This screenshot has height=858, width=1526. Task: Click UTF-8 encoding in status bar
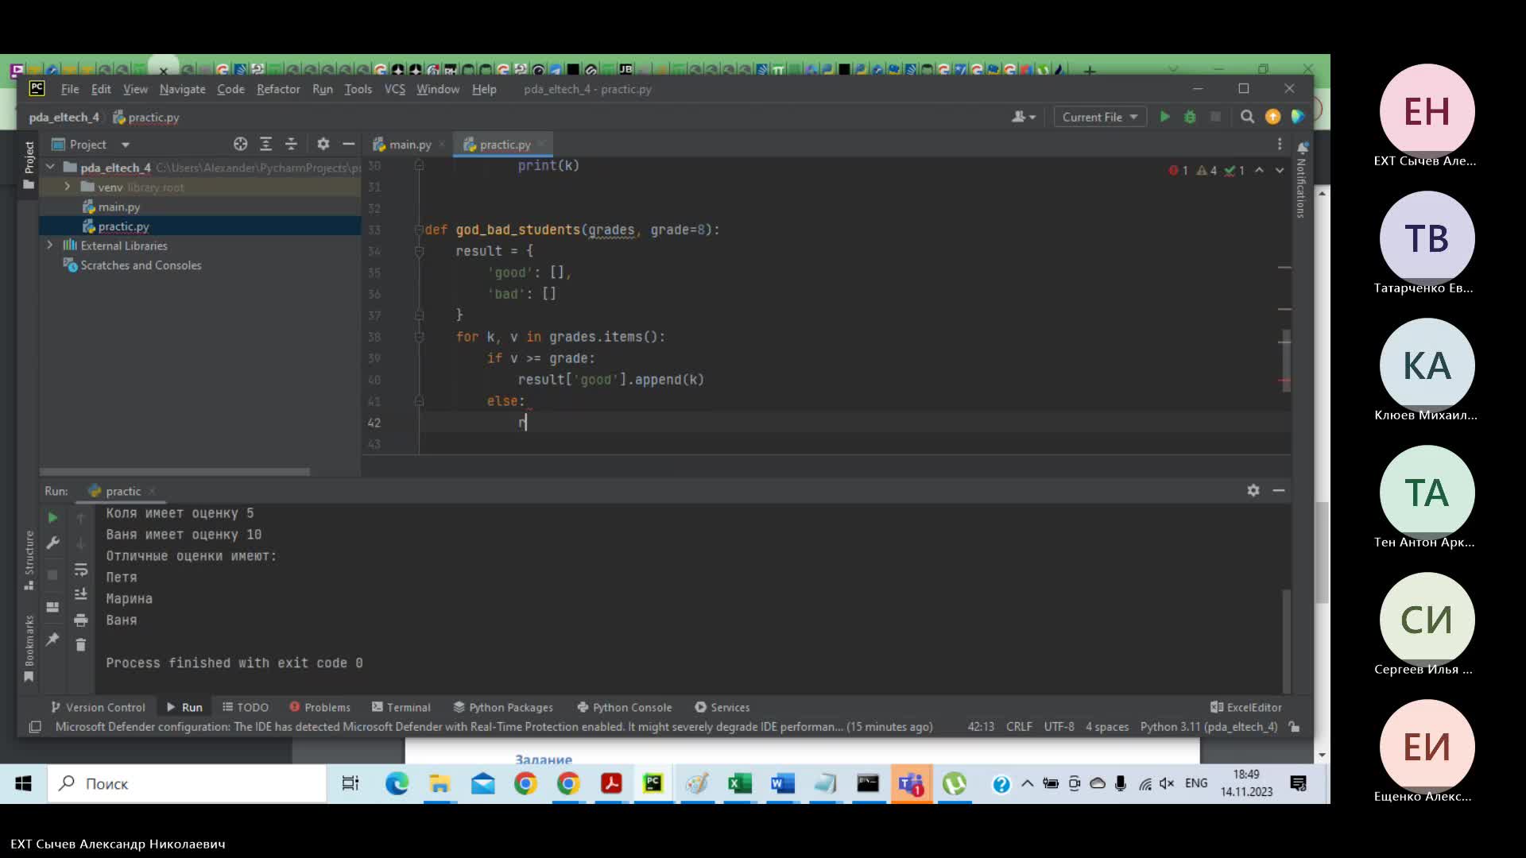click(1059, 726)
